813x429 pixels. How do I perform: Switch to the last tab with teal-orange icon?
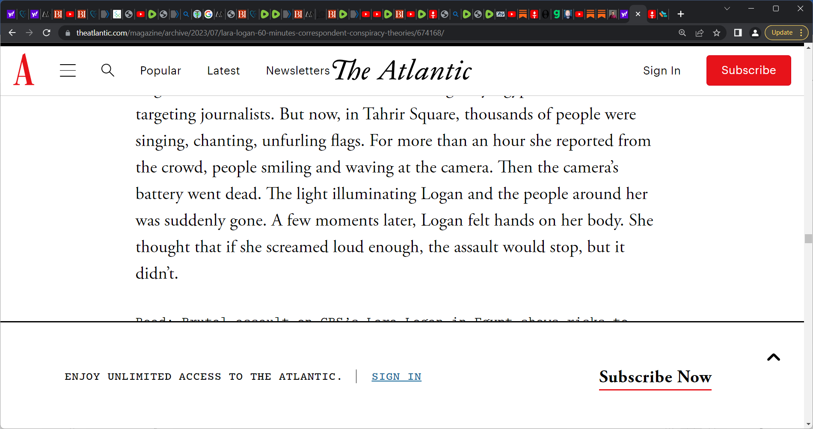tap(663, 14)
